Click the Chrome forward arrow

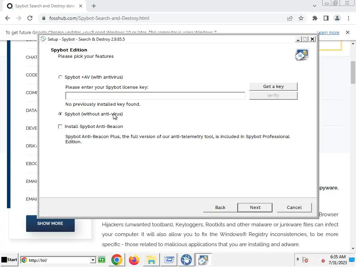click(19, 18)
